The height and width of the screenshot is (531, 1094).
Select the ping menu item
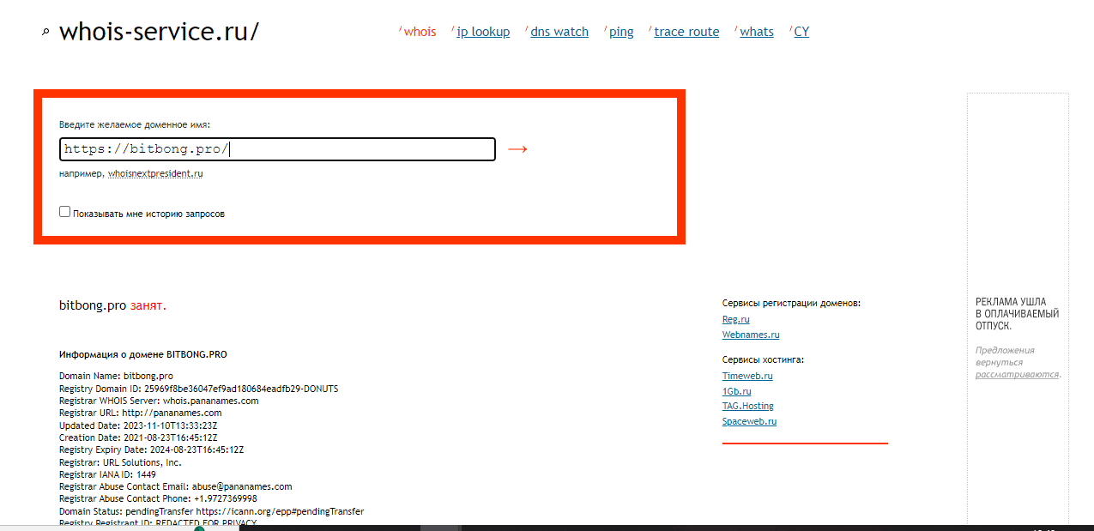tap(621, 32)
